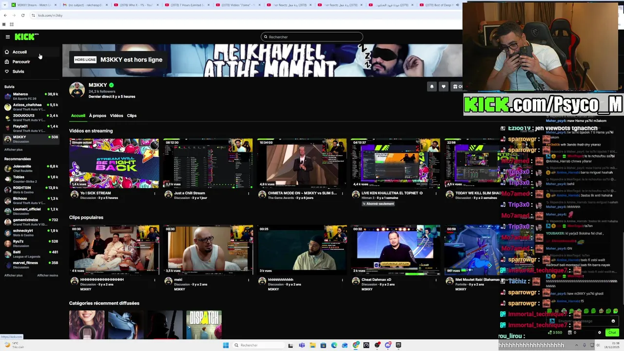Open the meki clip thumbnail
Image resolution: width=624 pixels, height=351 pixels.
[x=208, y=250]
